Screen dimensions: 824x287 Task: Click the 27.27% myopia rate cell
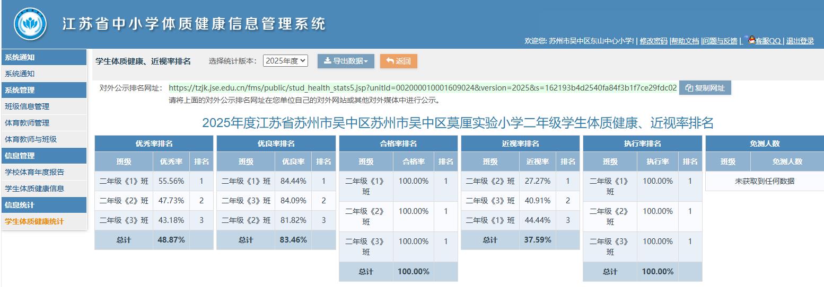point(538,181)
